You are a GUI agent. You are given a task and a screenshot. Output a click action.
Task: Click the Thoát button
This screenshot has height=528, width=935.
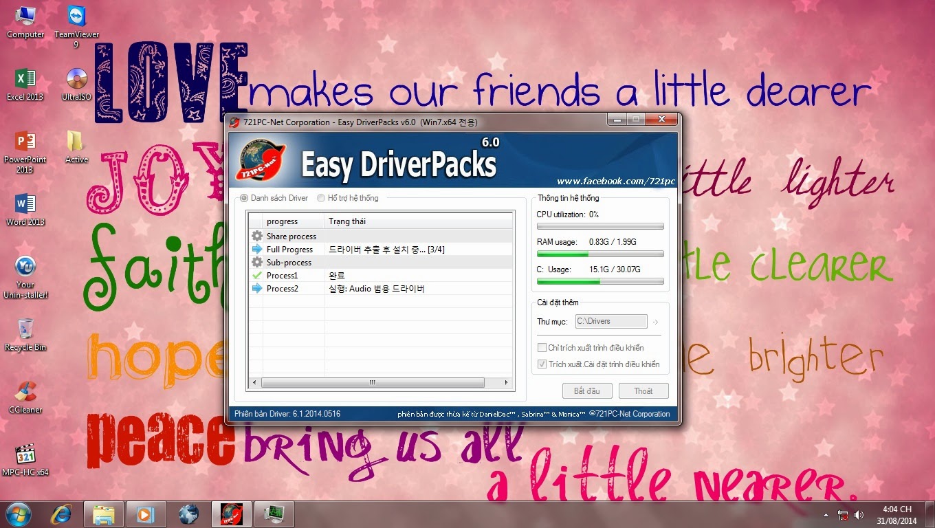pos(643,391)
